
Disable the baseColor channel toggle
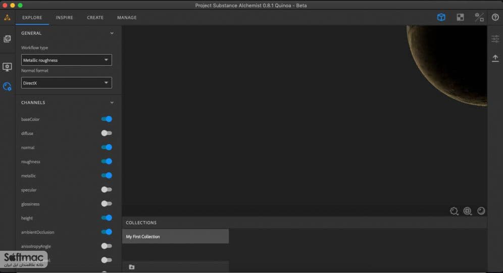click(107, 119)
